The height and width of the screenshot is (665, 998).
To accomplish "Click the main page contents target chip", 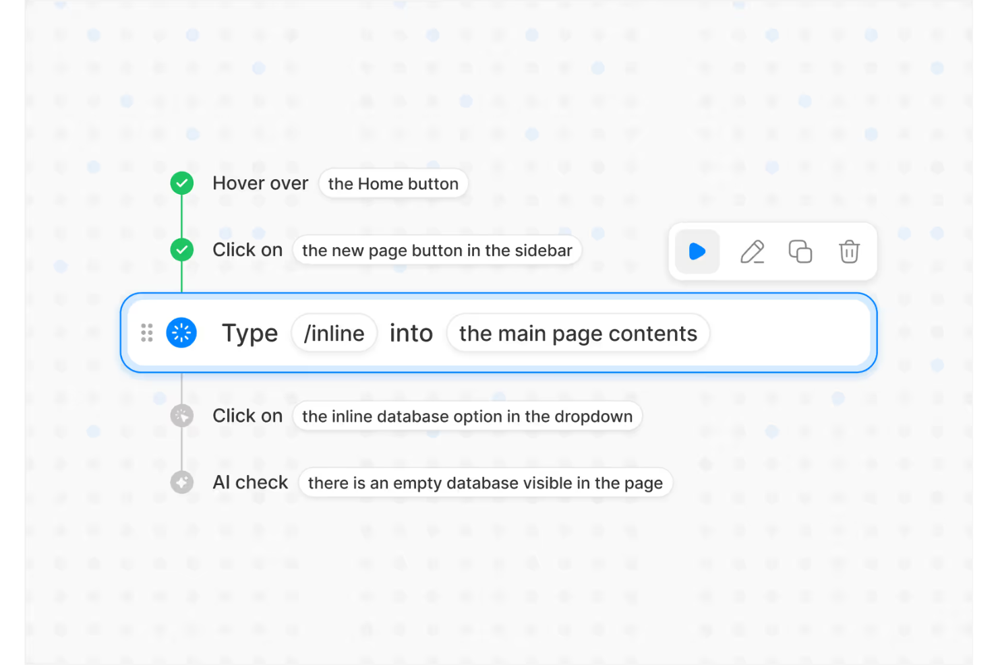I will pyautogui.click(x=577, y=332).
